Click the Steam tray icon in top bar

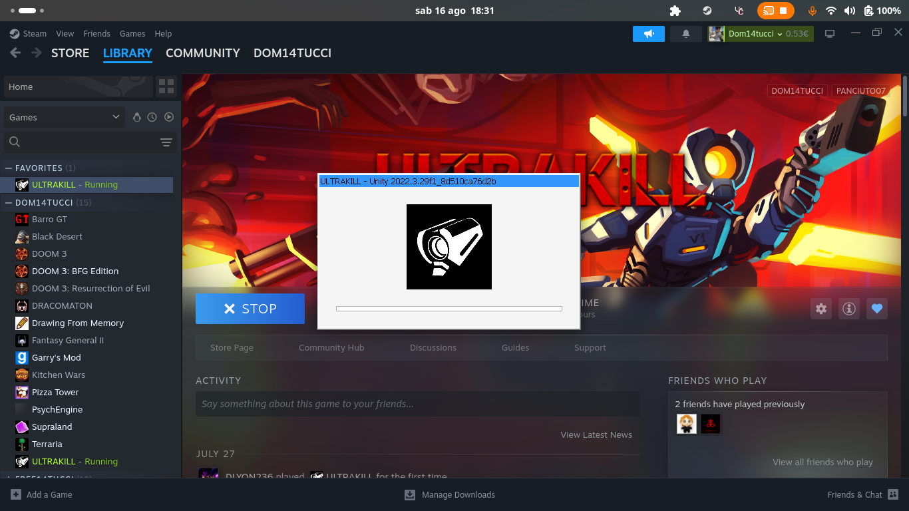(x=707, y=11)
